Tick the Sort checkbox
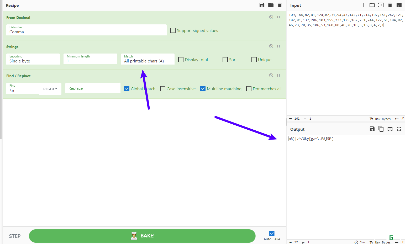This screenshot has height=244, width=405. coord(225,60)
